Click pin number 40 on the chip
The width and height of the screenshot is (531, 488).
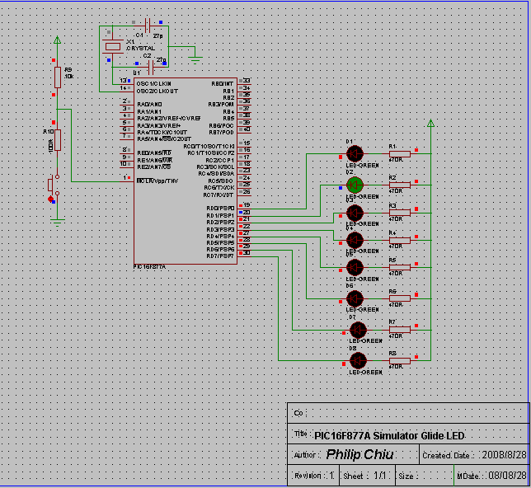[247, 129]
